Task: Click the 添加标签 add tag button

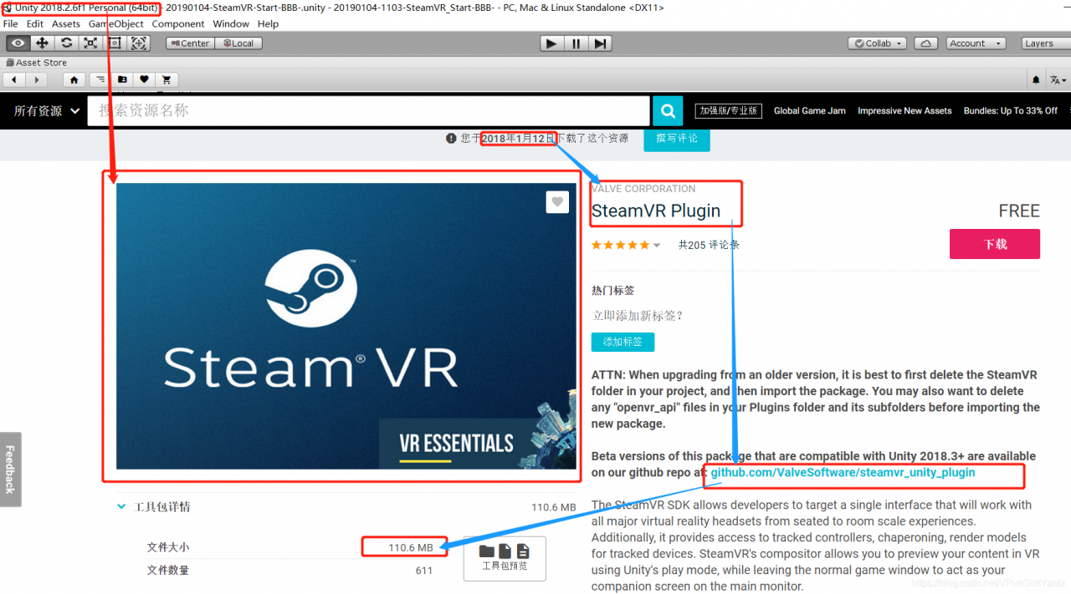Action: pos(623,342)
